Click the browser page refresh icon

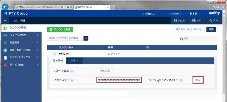[x=71, y=7]
